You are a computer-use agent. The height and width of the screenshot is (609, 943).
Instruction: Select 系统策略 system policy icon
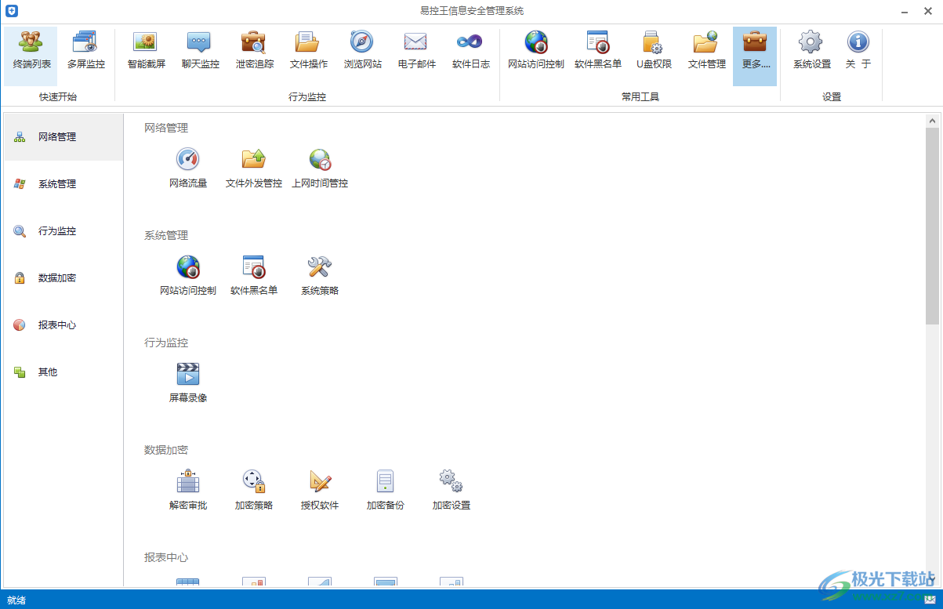(320, 275)
